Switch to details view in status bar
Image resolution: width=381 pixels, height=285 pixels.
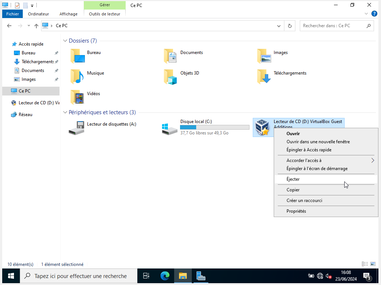tap(365, 264)
